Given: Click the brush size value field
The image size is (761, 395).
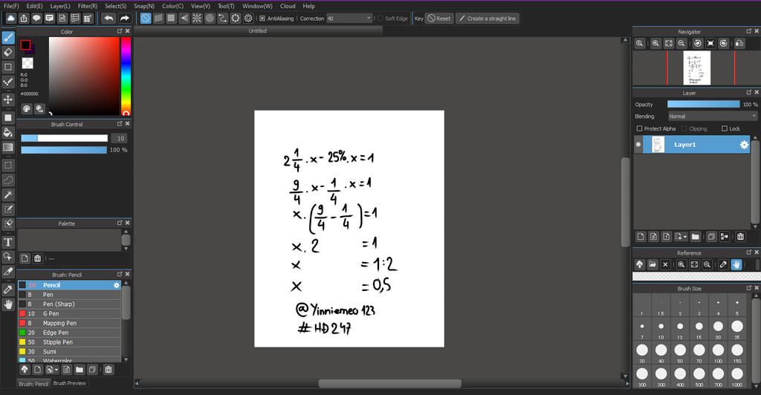Looking at the screenshot, I should [x=120, y=138].
